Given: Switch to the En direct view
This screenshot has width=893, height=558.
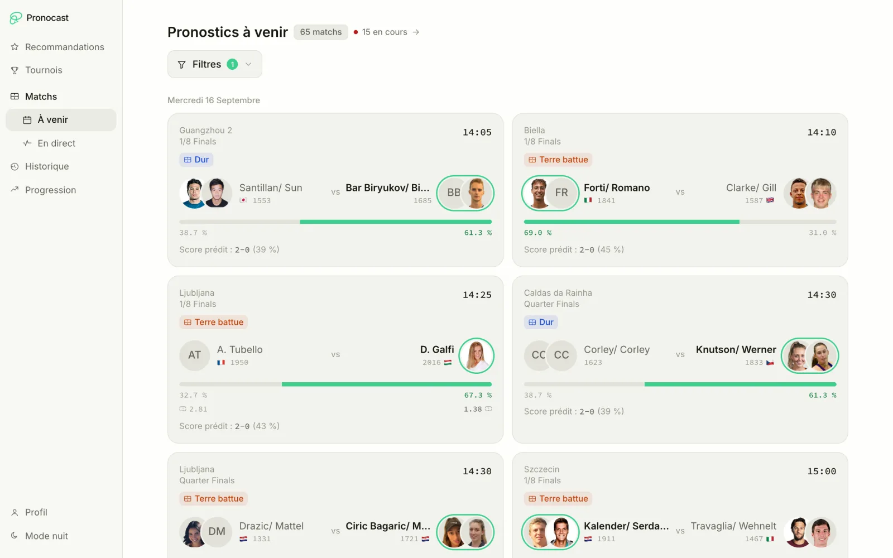Looking at the screenshot, I should (x=61, y=143).
